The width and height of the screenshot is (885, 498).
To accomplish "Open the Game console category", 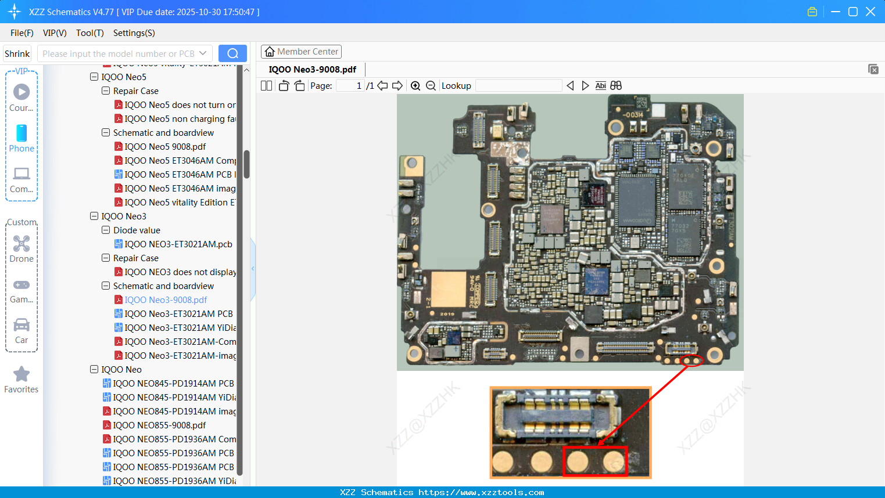I will click(22, 290).
